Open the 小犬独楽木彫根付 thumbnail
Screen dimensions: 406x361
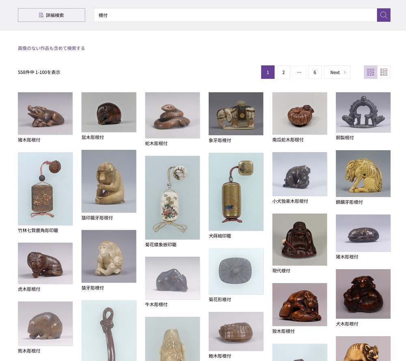(x=300, y=174)
